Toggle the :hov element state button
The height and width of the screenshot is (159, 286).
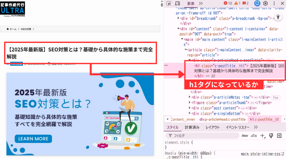(245, 136)
